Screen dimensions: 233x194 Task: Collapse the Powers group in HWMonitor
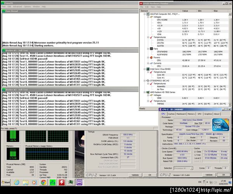(148, 57)
